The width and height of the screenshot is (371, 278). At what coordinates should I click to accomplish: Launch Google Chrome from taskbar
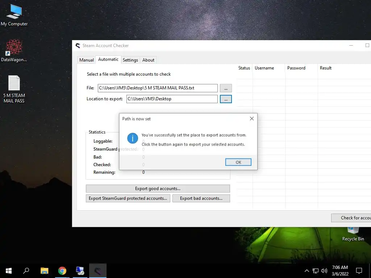coord(62,271)
